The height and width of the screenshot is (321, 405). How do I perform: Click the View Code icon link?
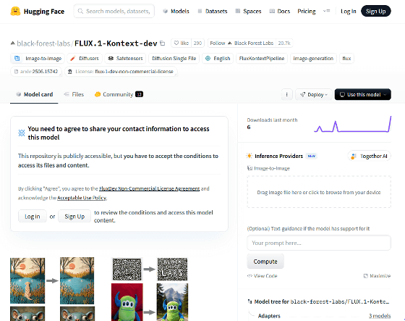pos(250,276)
